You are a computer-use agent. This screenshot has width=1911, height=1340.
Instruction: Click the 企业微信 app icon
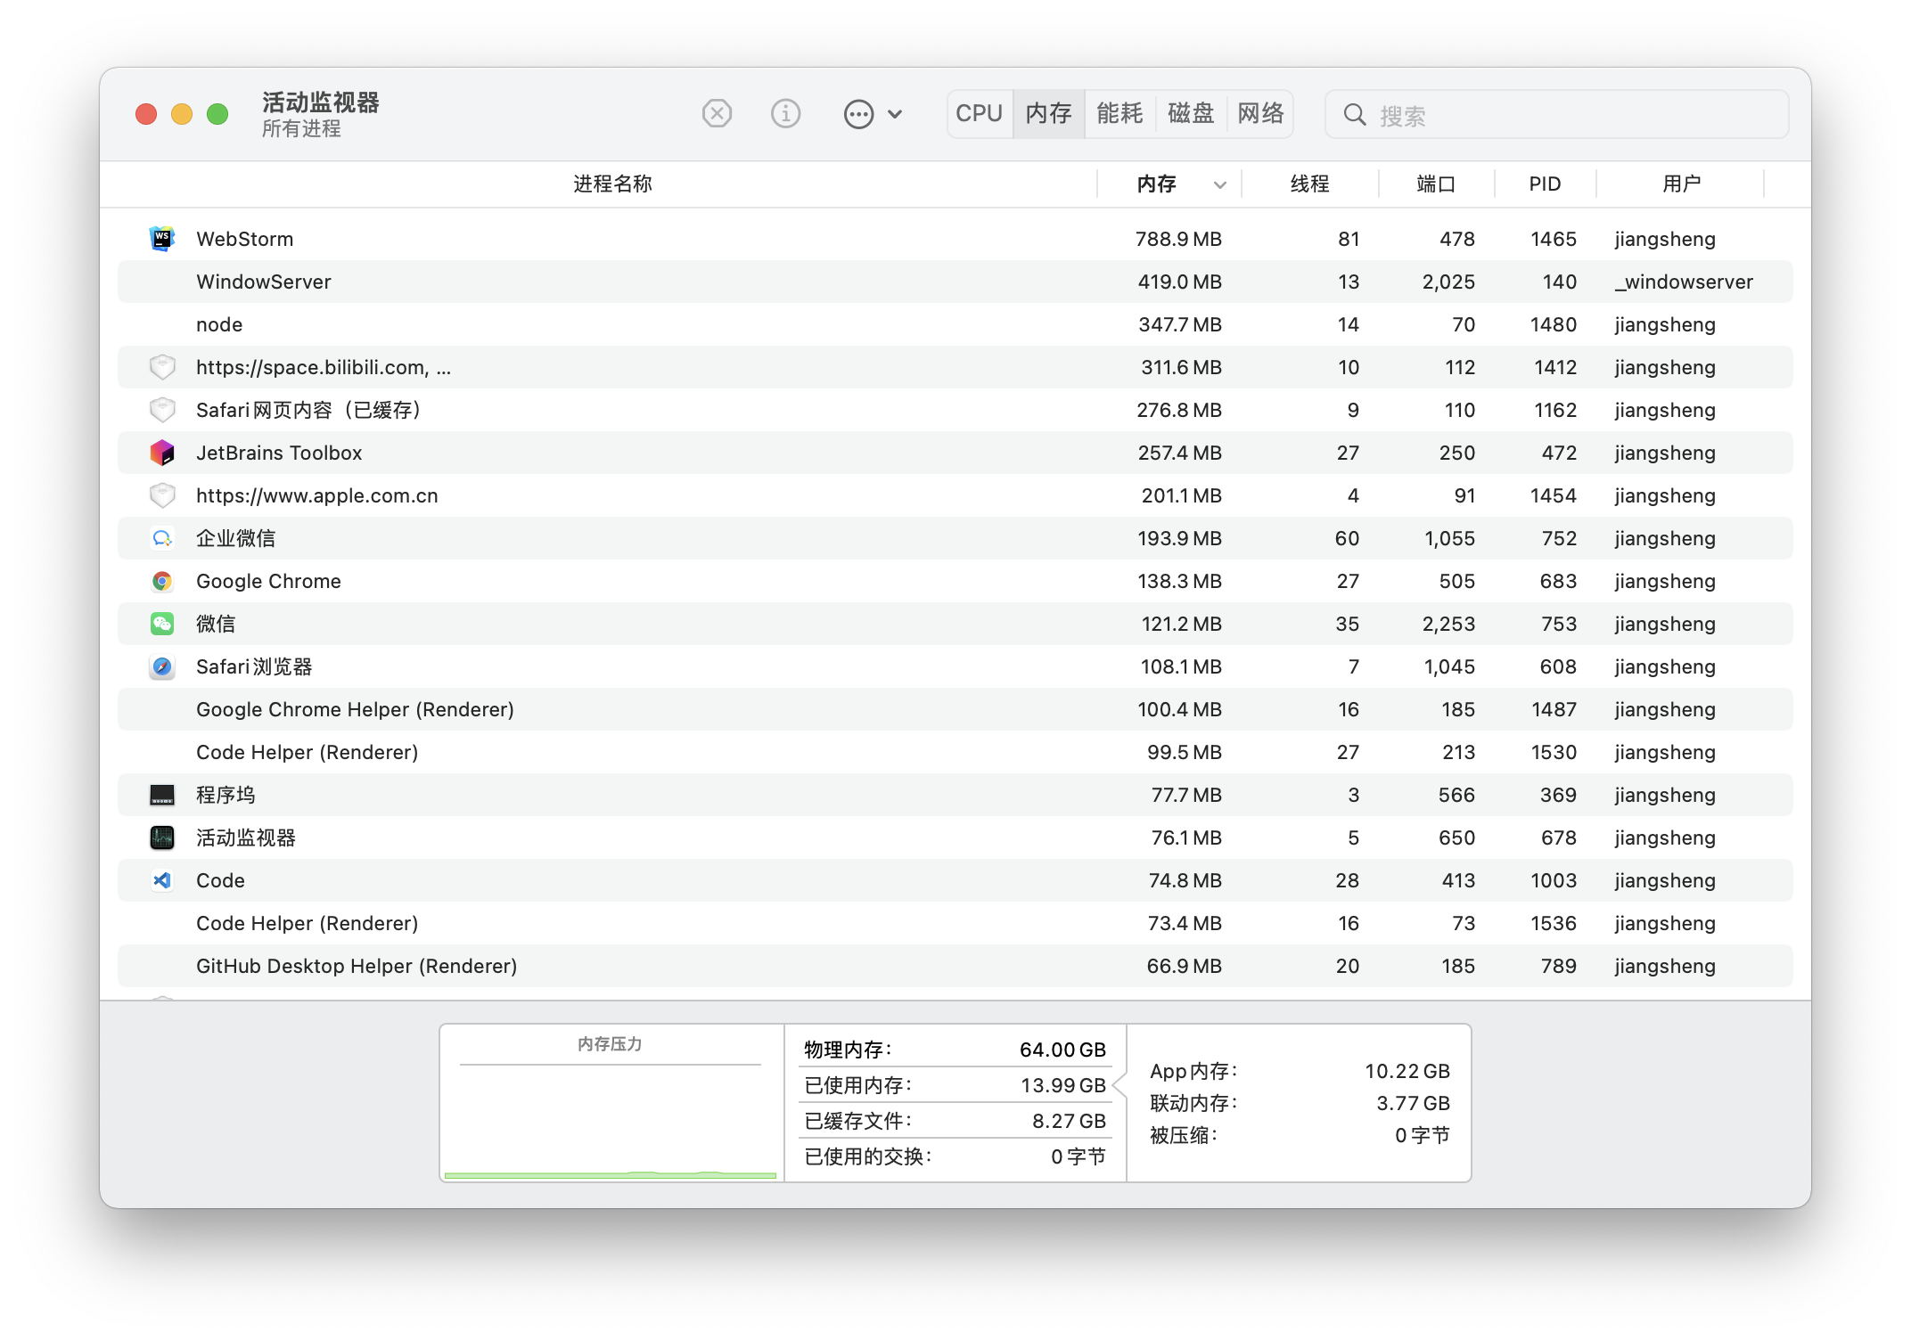162,538
